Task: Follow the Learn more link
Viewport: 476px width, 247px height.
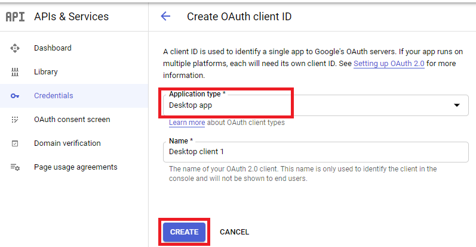Action: tap(187, 123)
